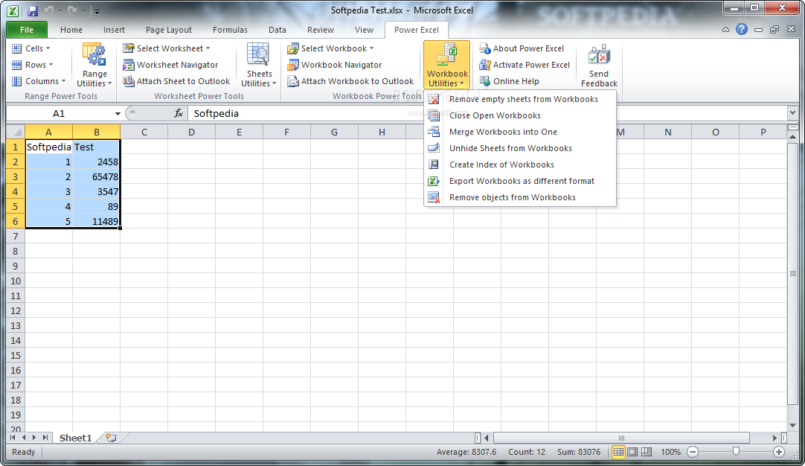The width and height of the screenshot is (805, 466).
Task: Switch to the Page Layout tab
Action: [x=168, y=30]
